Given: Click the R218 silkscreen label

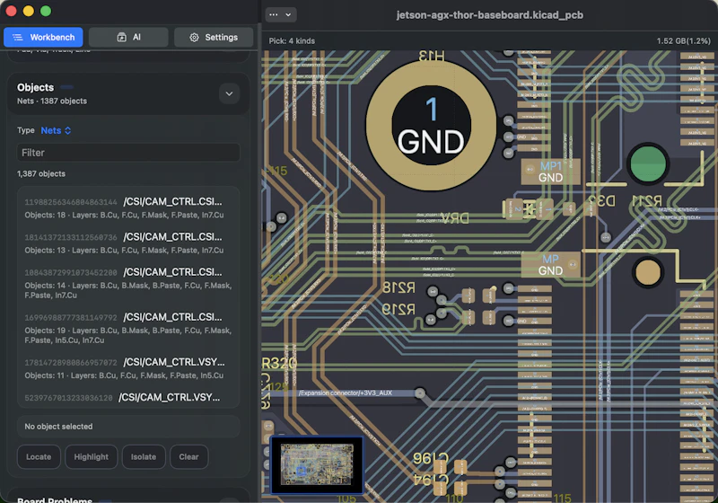Looking at the screenshot, I should [398, 287].
